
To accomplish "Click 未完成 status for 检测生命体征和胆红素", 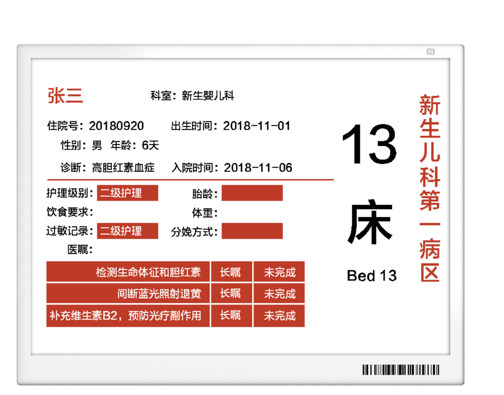I will pos(279,272).
